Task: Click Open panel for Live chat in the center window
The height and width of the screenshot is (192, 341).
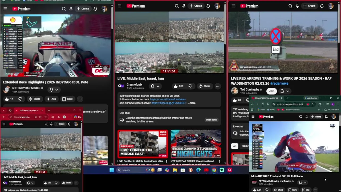Action: pos(212,120)
